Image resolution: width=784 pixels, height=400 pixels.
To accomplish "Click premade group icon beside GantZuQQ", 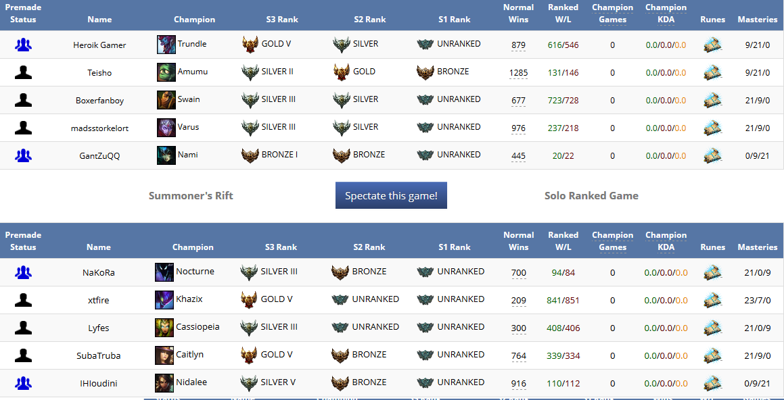I will [x=24, y=155].
